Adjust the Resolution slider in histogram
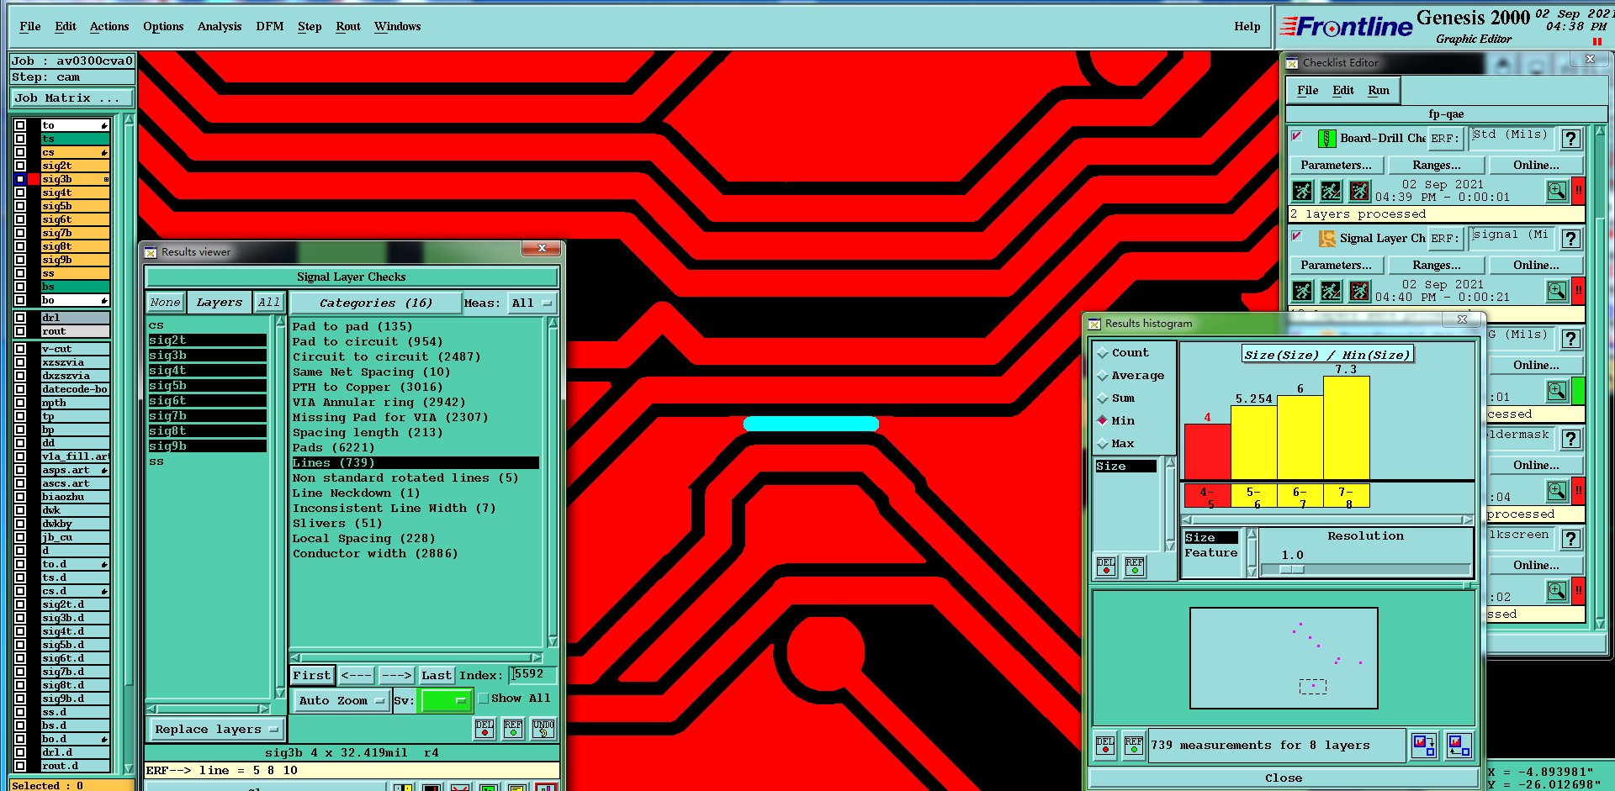 tap(1292, 570)
